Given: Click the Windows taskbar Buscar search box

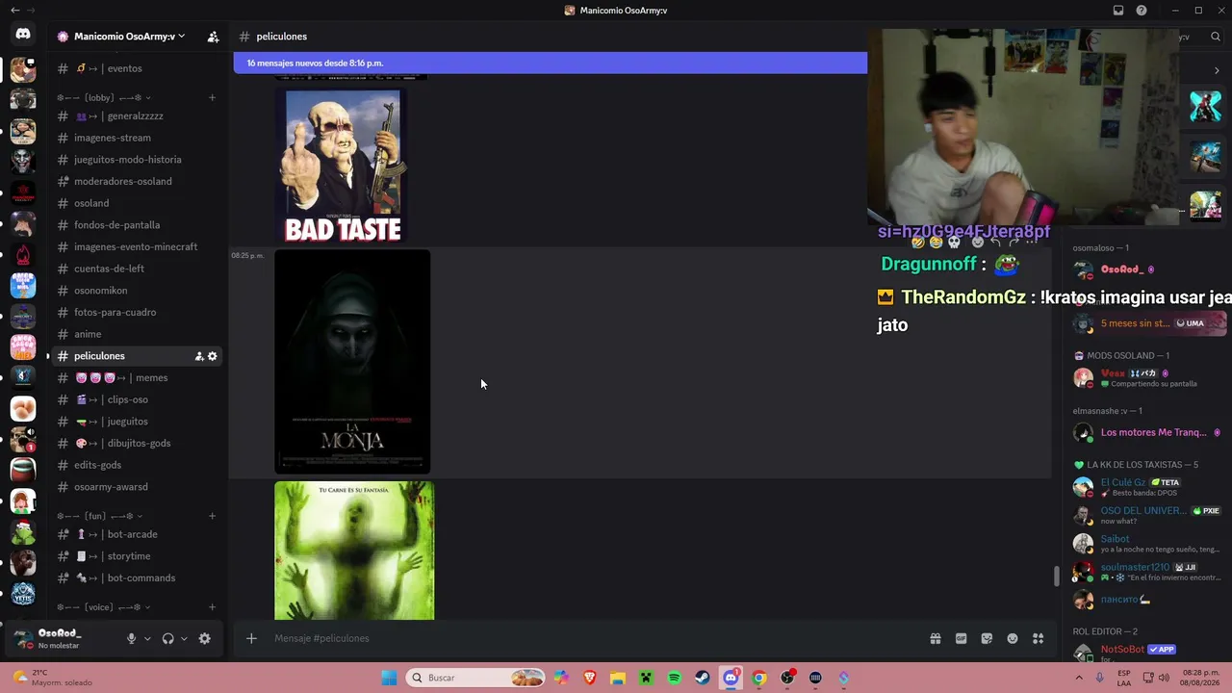Looking at the screenshot, I should pyautogui.click(x=476, y=678).
